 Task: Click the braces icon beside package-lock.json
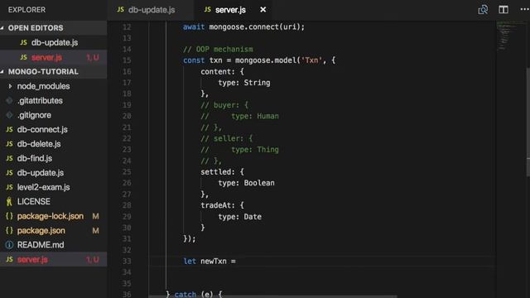click(x=9, y=216)
